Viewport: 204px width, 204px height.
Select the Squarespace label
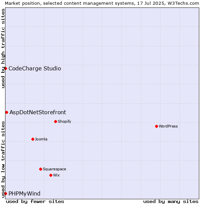tap(54, 169)
